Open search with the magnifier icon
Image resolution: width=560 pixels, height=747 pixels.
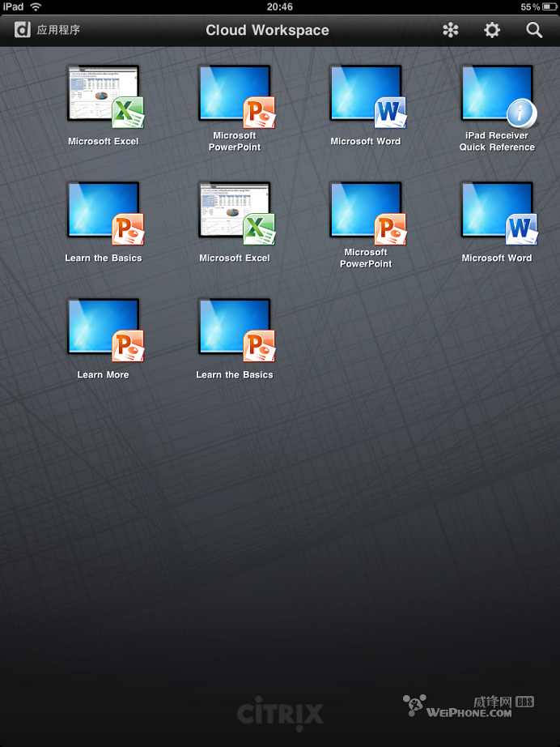point(534,30)
